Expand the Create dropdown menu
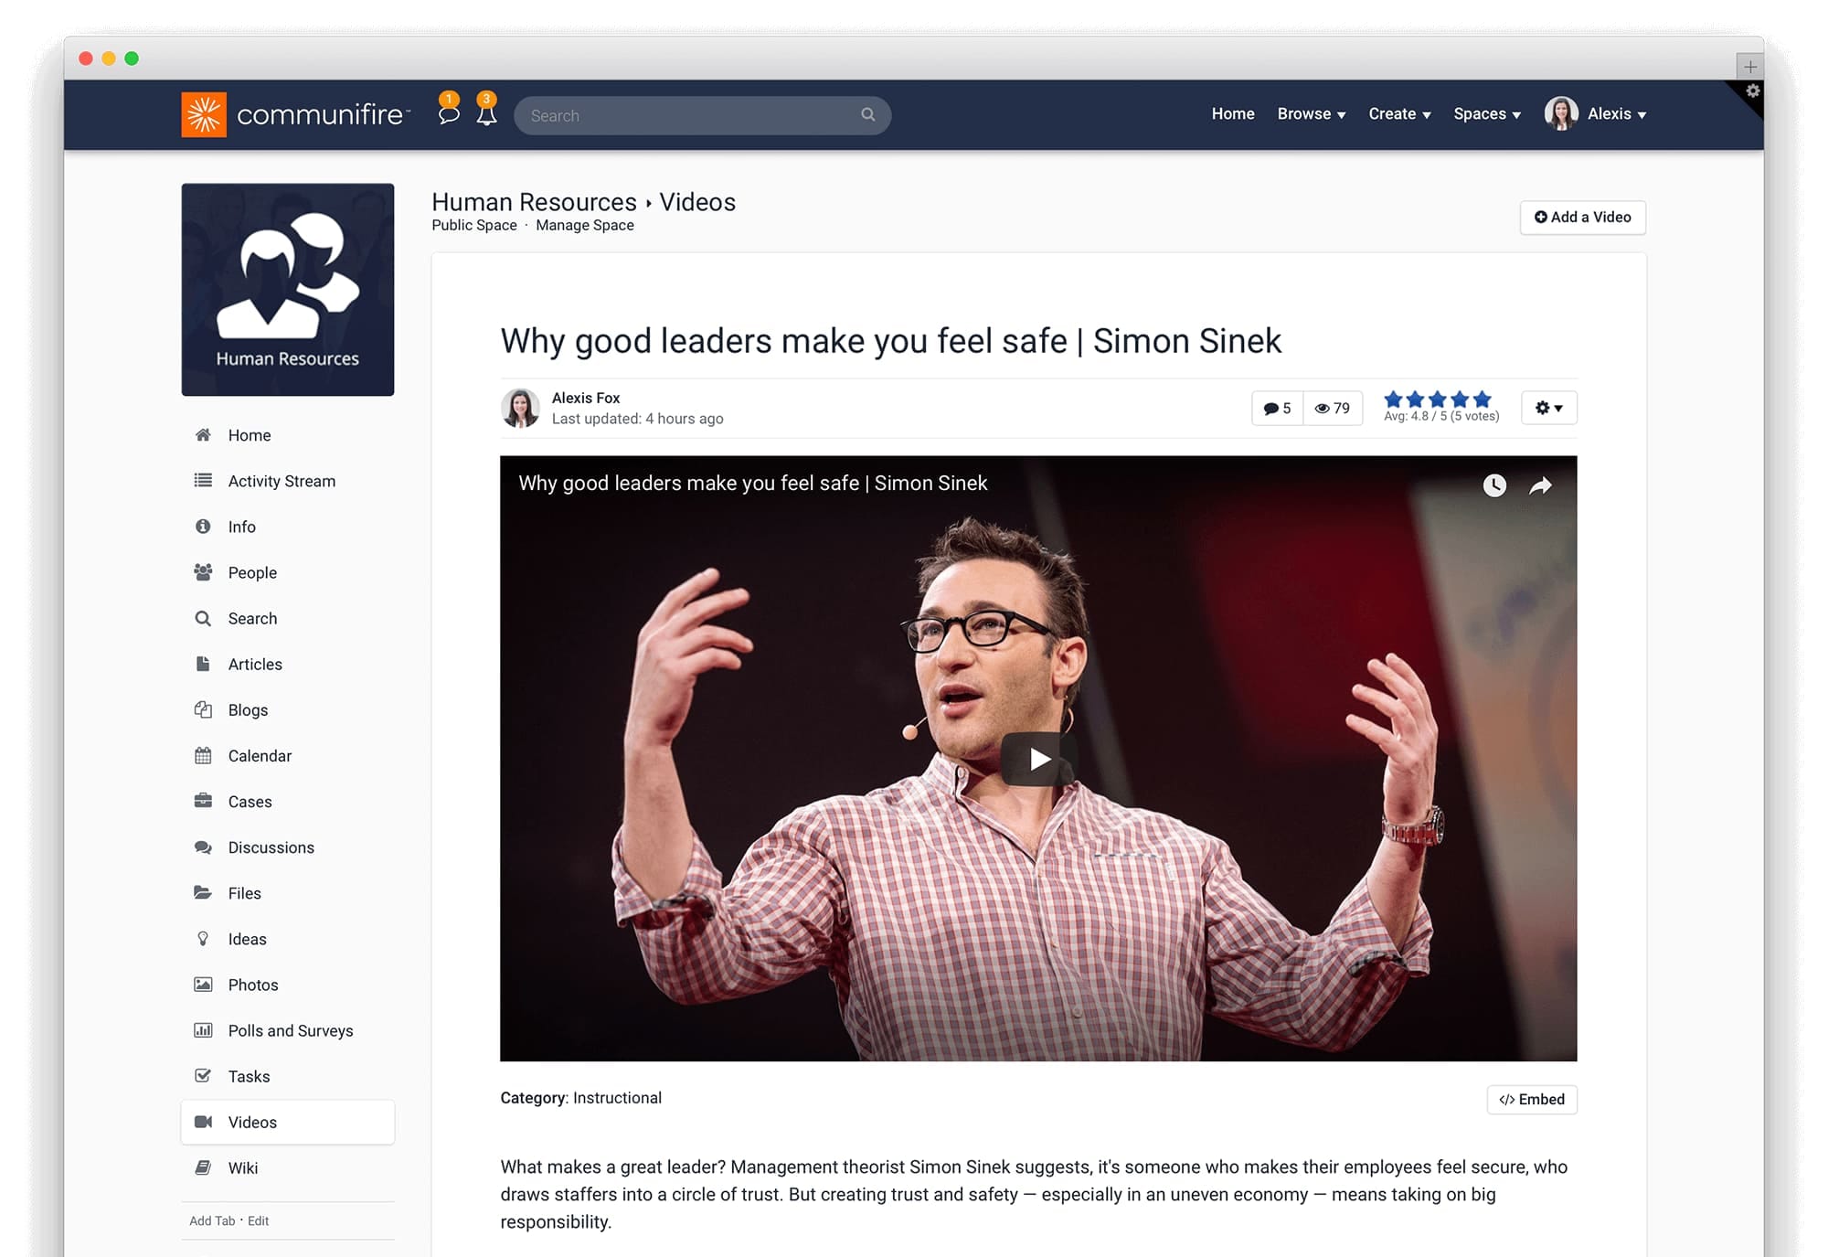 pyautogui.click(x=1398, y=114)
